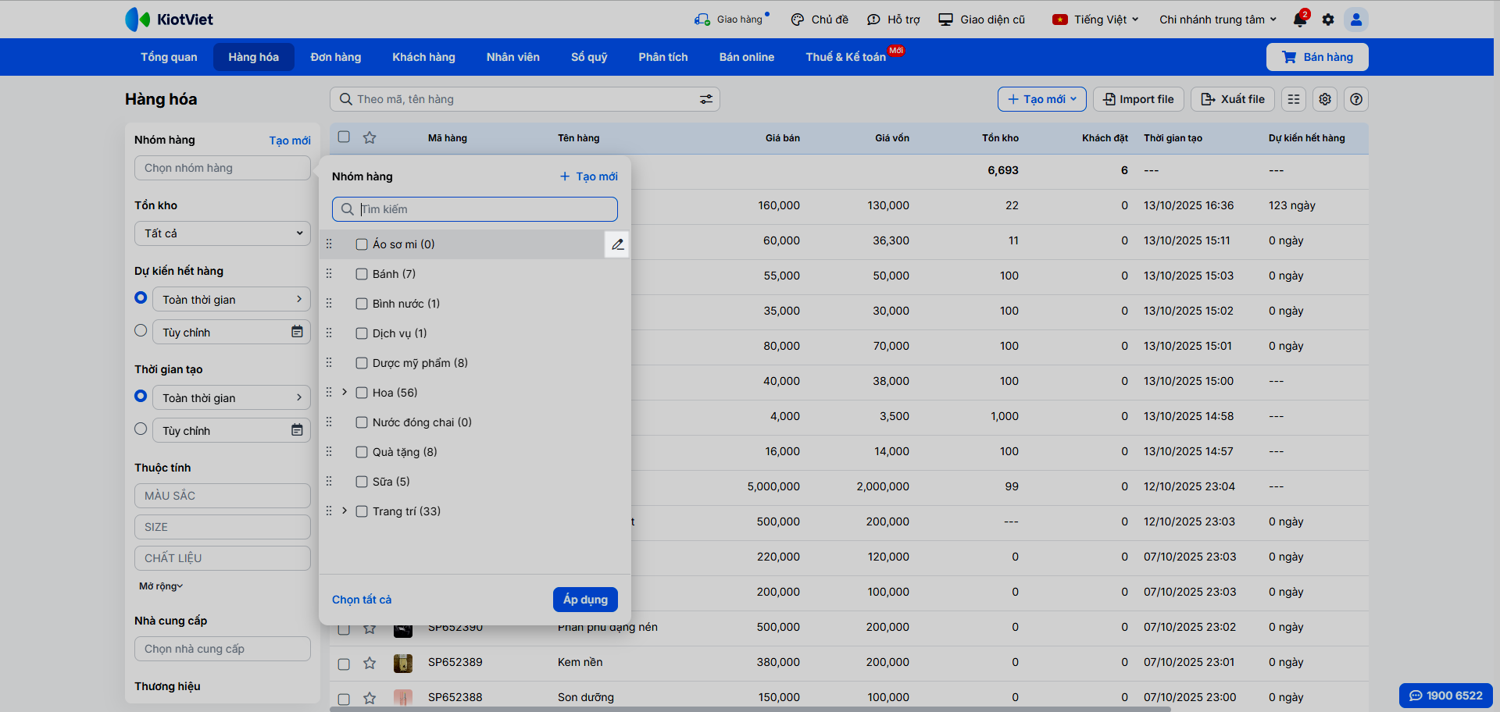This screenshot has height=712, width=1500.
Task: Click the Chọn tất cả link
Action: (362, 600)
